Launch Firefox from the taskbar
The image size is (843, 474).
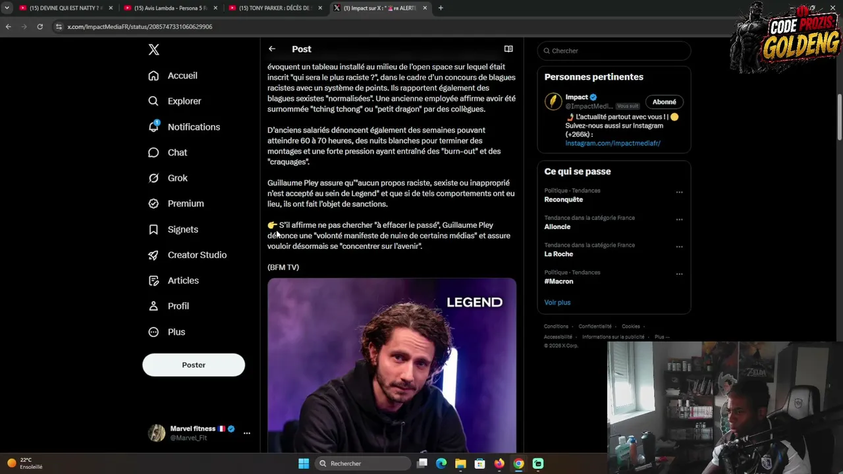(499, 463)
